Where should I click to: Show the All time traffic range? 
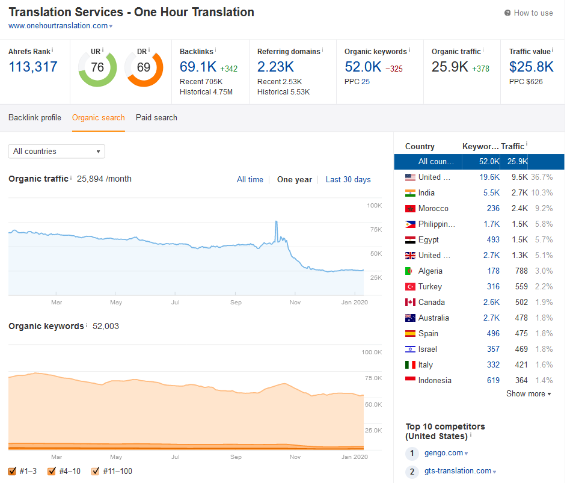(250, 179)
